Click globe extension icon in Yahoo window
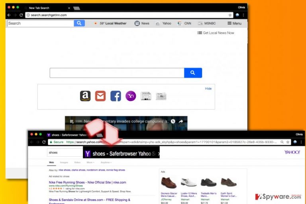Viewport: 306px width, 204px height. coord(295,142)
